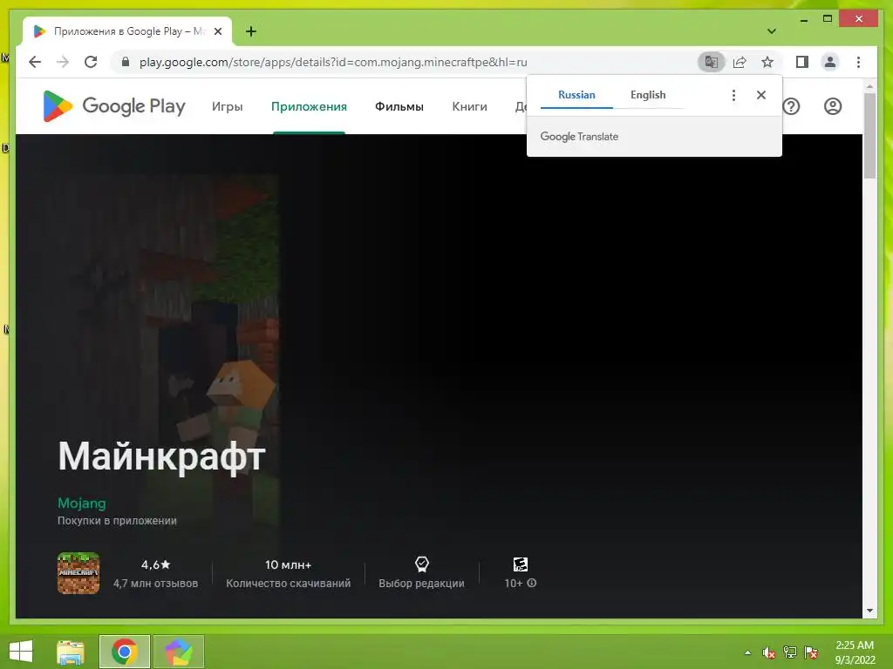This screenshot has height=669, width=893.
Task: Open File Explorer from taskbar
Action: [x=71, y=652]
